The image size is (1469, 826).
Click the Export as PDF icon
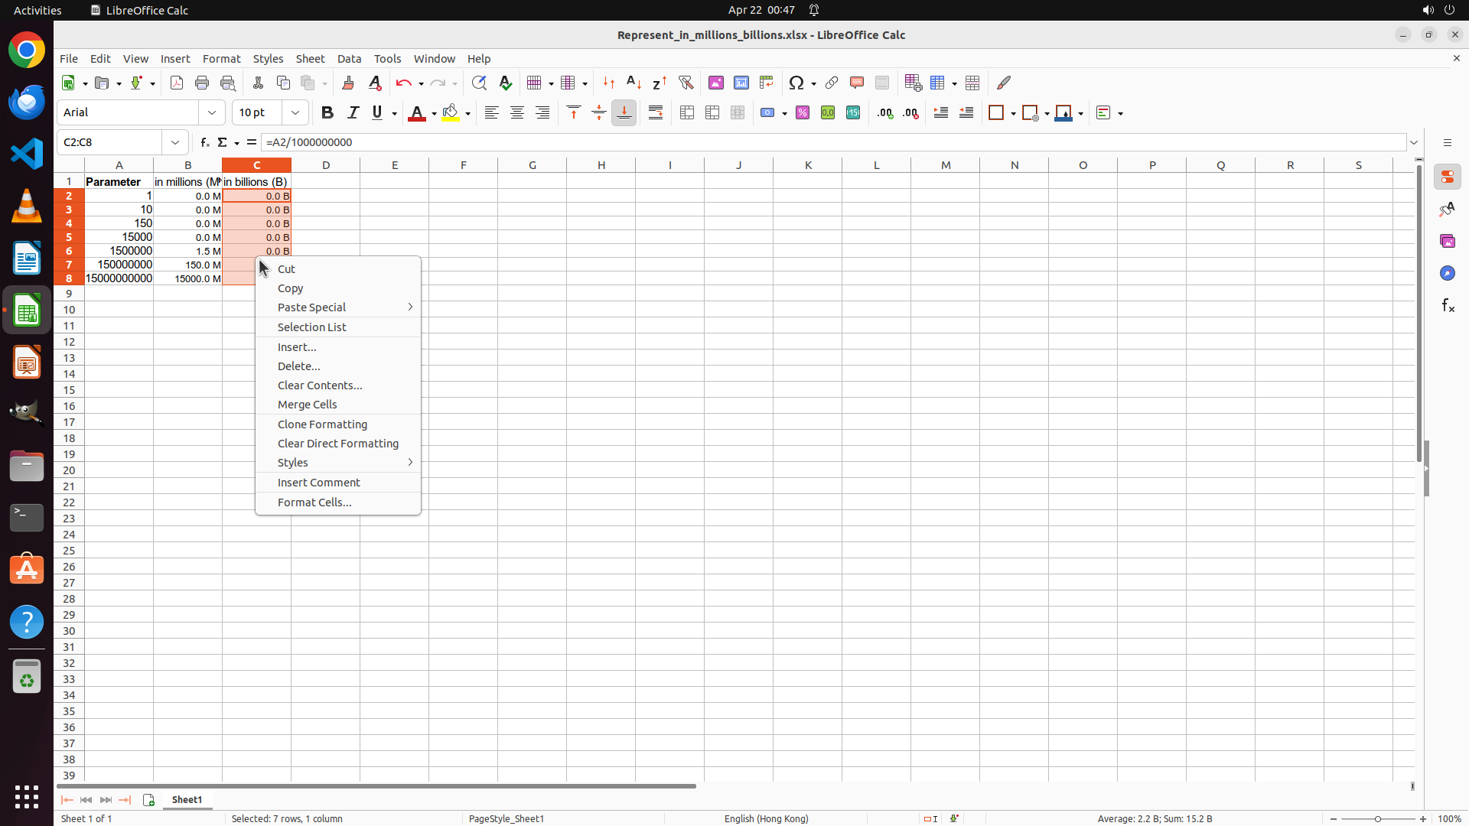(177, 83)
